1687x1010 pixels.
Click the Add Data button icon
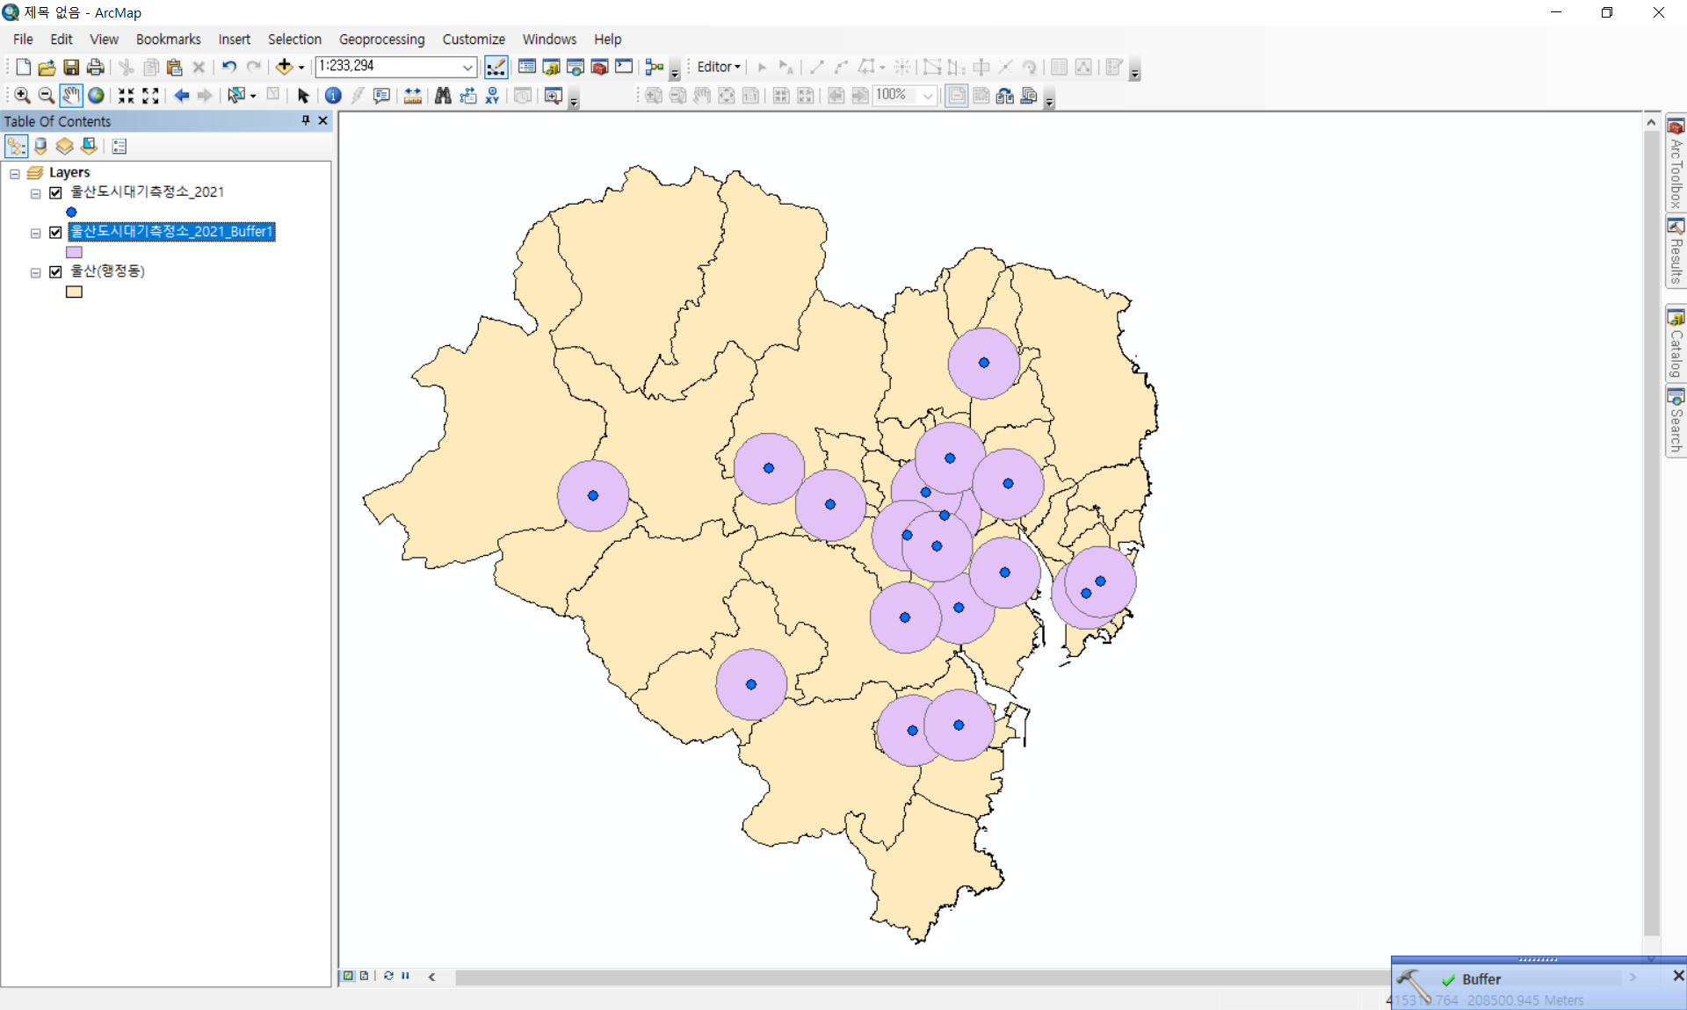[x=284, y=67]
